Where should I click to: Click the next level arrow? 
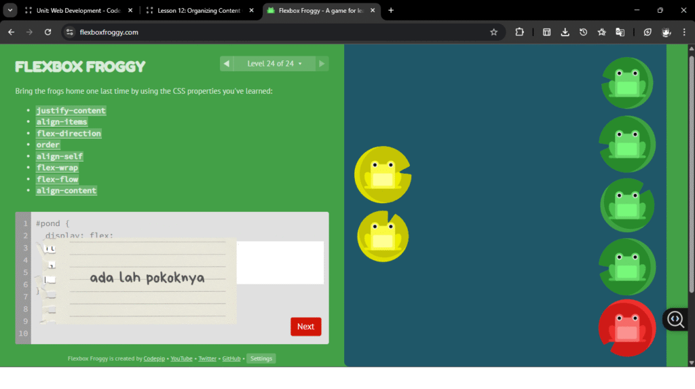[x=322, y=64]
